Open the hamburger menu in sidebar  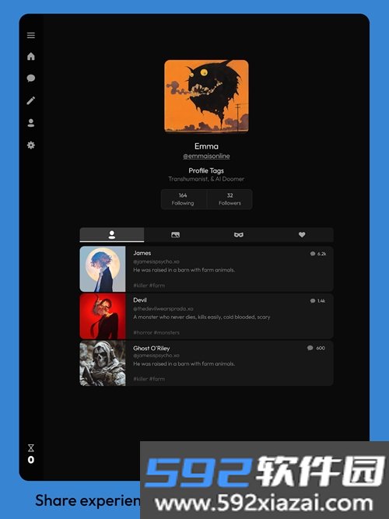[31, 36]
